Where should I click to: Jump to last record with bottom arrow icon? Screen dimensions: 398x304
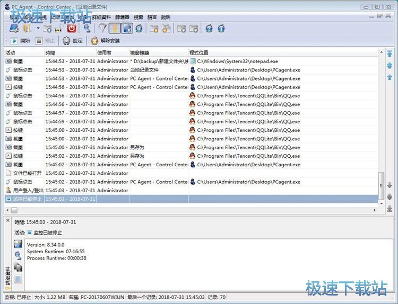[x=390, y=209]
